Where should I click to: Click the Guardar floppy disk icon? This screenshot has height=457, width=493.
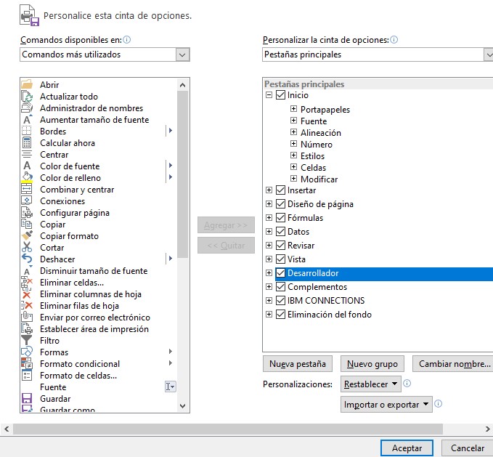[x=27, y=399]
